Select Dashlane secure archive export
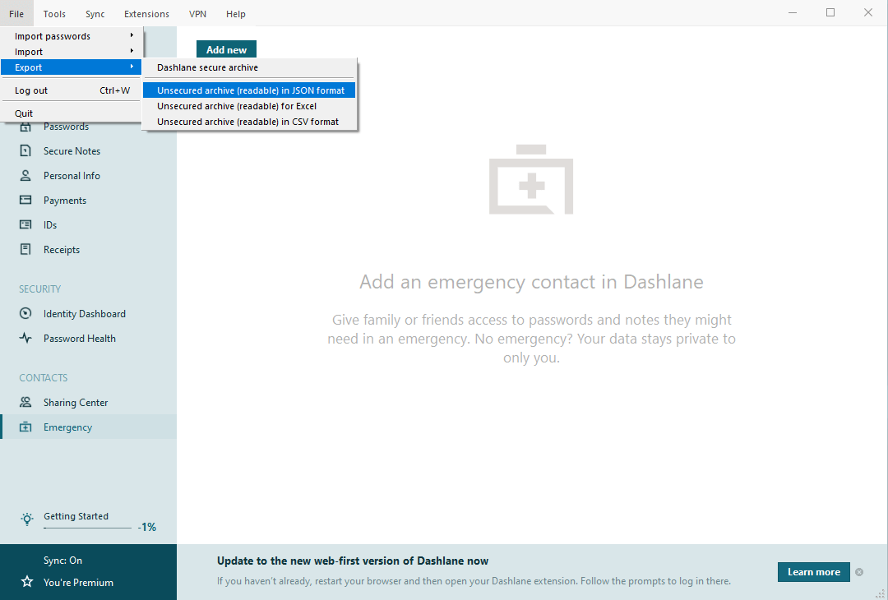 (249, 67)
